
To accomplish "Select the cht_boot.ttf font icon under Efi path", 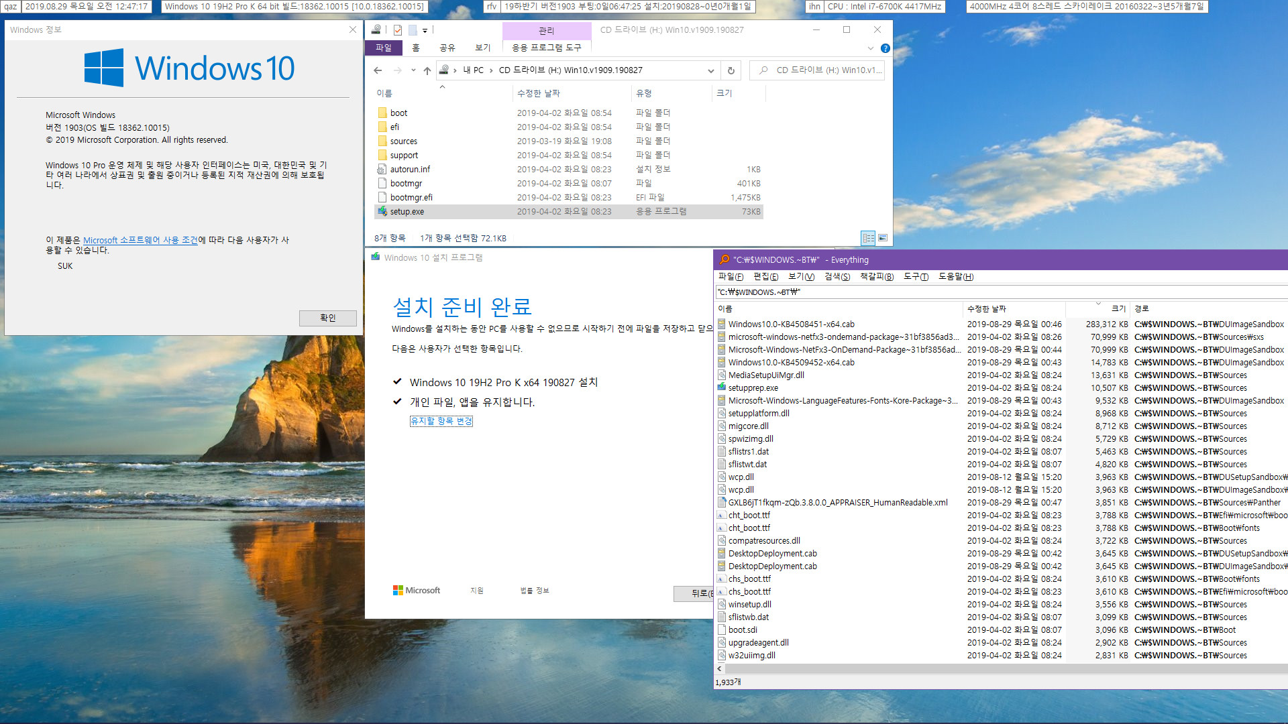I will pos(722,515).
